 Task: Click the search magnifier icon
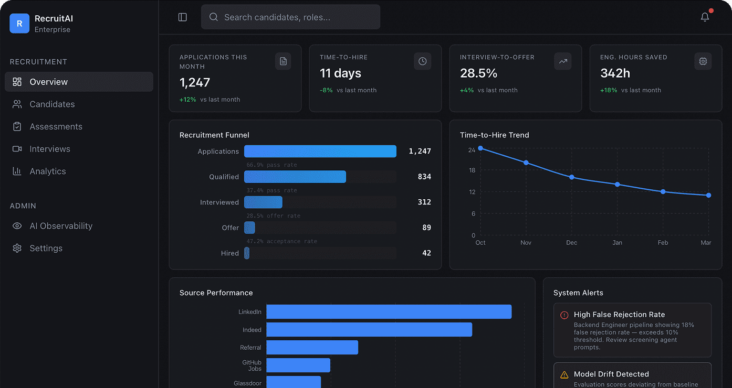[x=214, y=17]
